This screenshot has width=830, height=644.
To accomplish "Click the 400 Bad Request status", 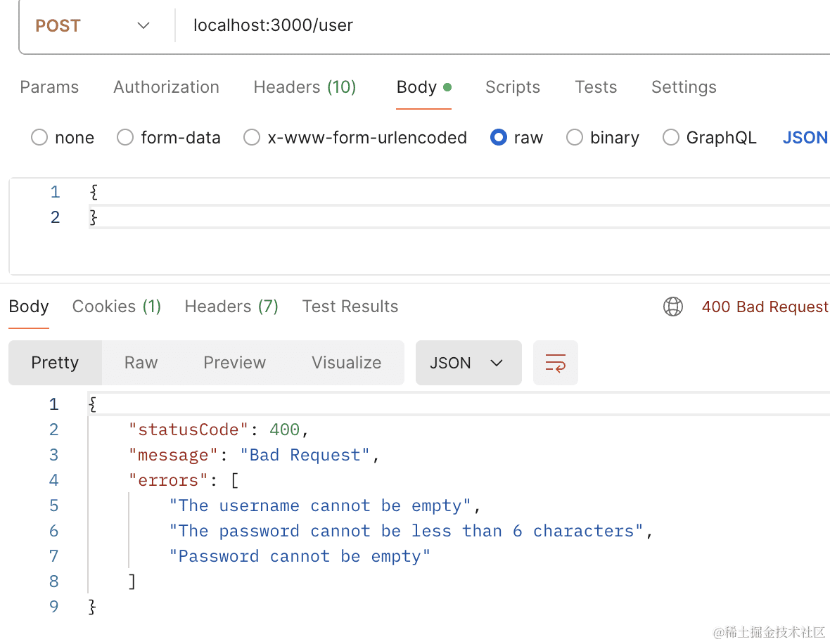I will (765, 307).
